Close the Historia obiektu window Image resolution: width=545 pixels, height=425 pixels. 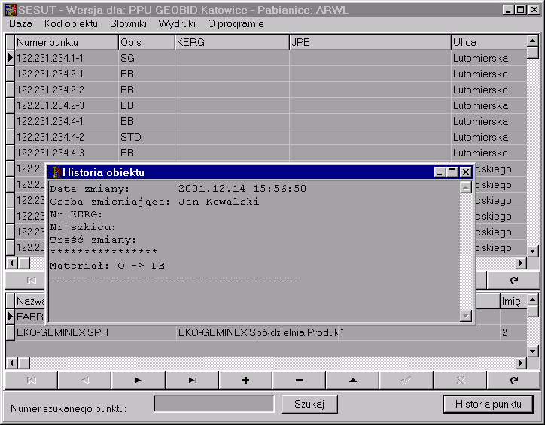pos(465,172)
